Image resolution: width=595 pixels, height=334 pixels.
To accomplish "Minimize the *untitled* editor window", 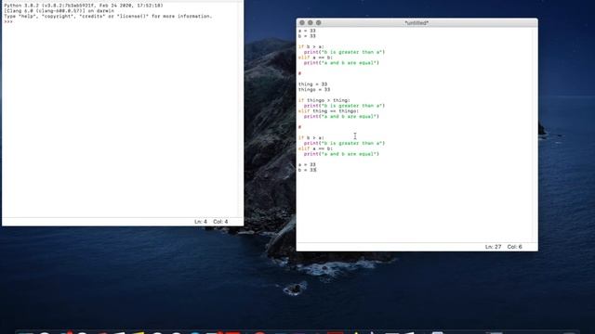I will point(310,22).
